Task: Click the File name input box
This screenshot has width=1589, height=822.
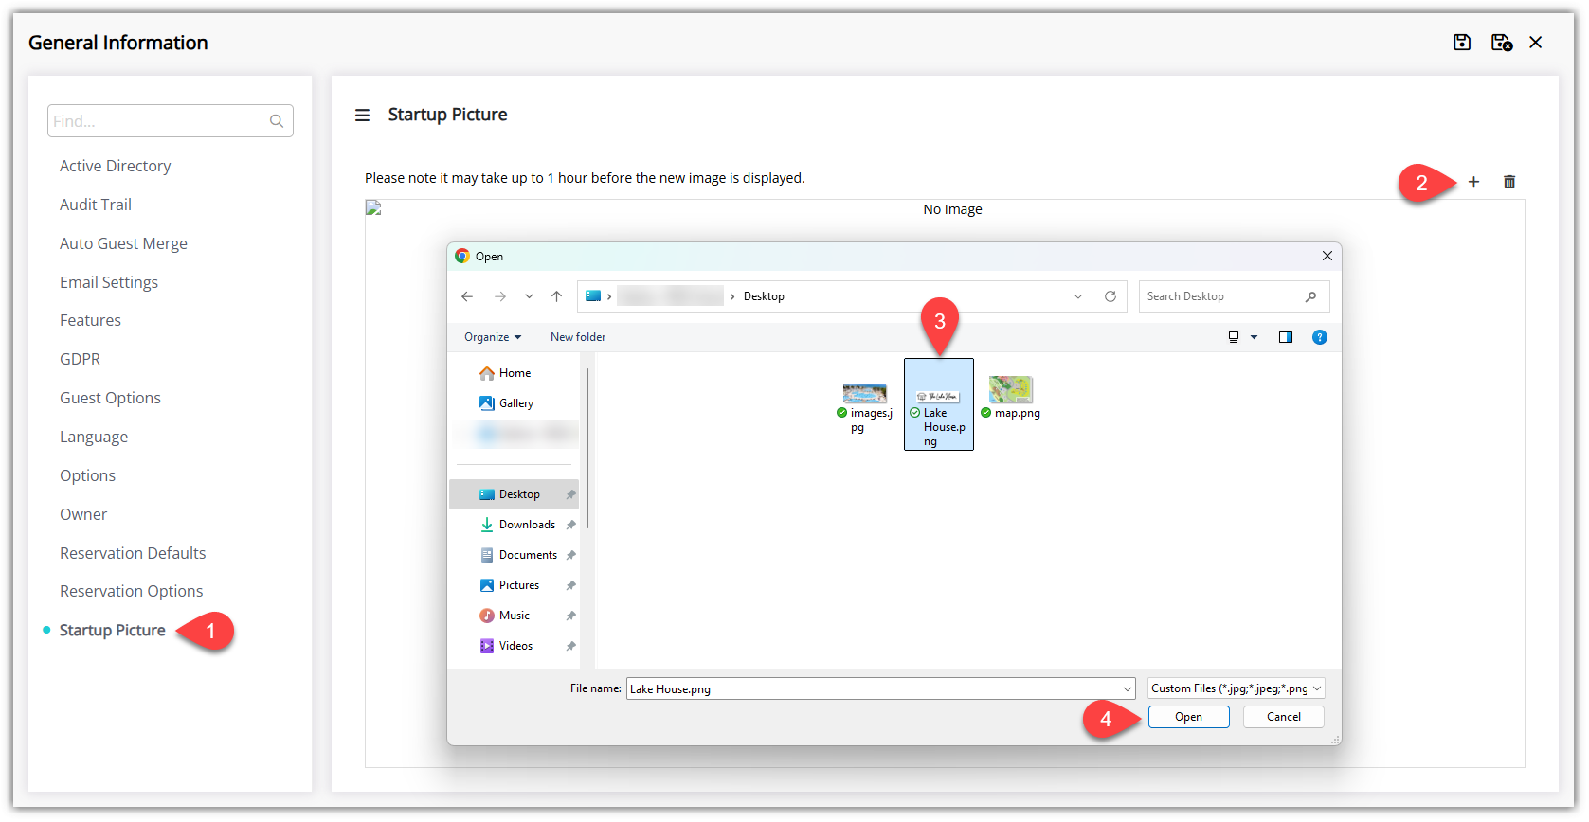Action: click(x=873, y=688)
